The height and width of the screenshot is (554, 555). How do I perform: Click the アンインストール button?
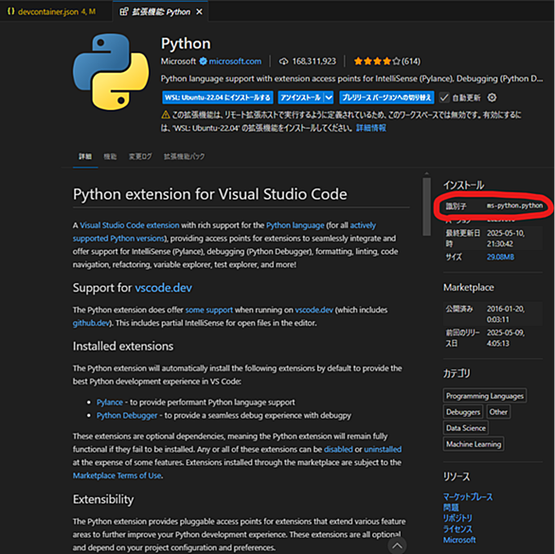click(x=301, y=98)
